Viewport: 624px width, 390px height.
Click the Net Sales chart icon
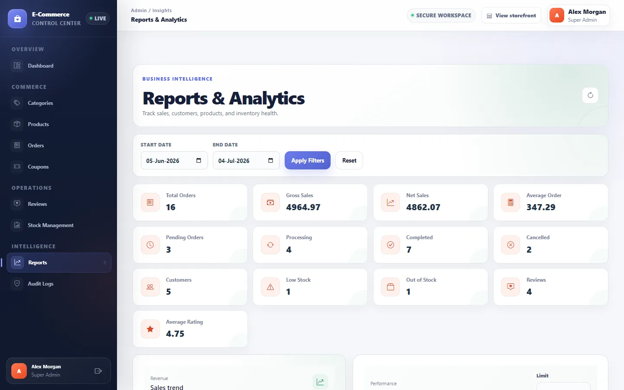click(x=390, y=202)
